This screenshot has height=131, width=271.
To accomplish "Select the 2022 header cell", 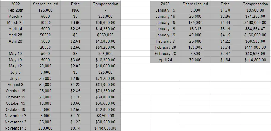I will 15,4.
